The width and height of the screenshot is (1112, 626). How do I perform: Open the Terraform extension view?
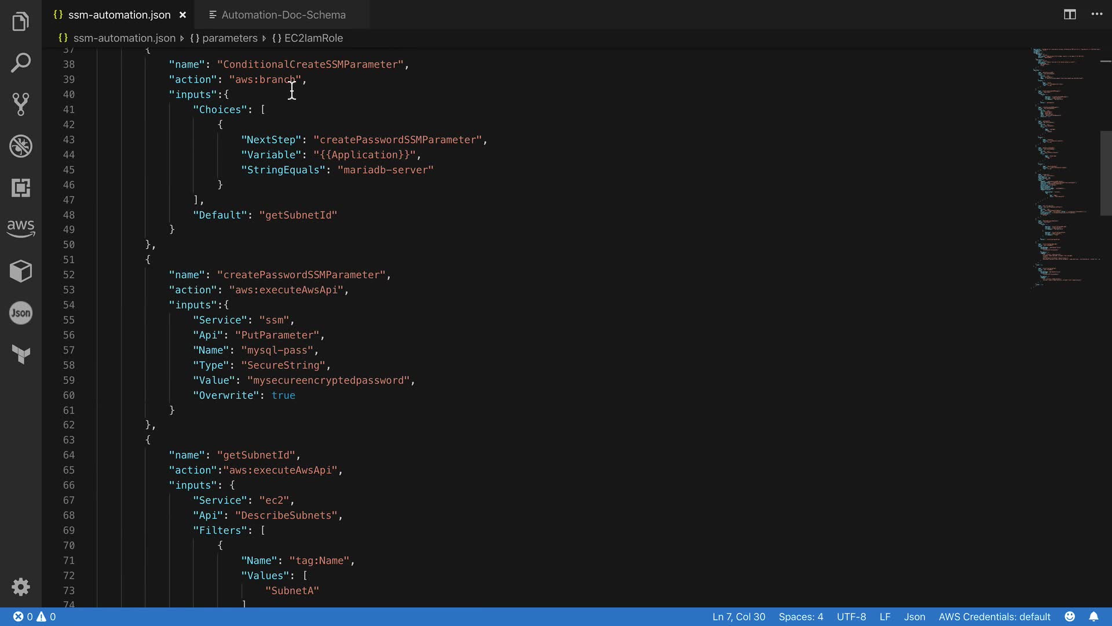[x=20, y=354]
